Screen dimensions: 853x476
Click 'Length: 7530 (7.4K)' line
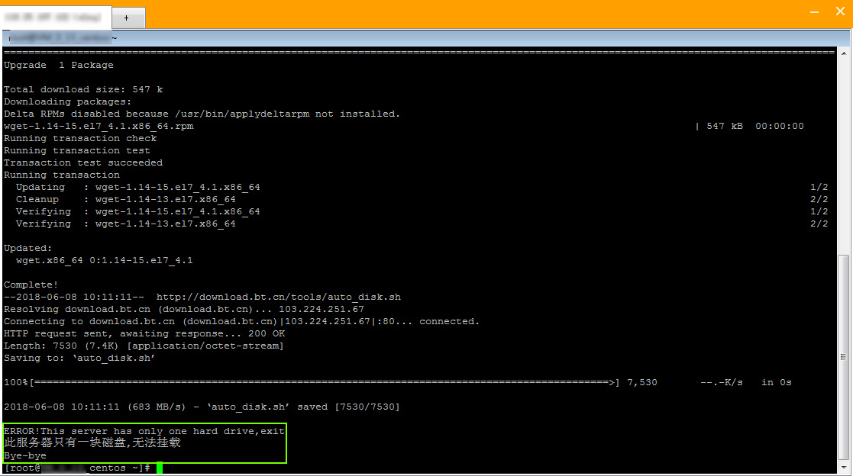(x=144, y=346)
